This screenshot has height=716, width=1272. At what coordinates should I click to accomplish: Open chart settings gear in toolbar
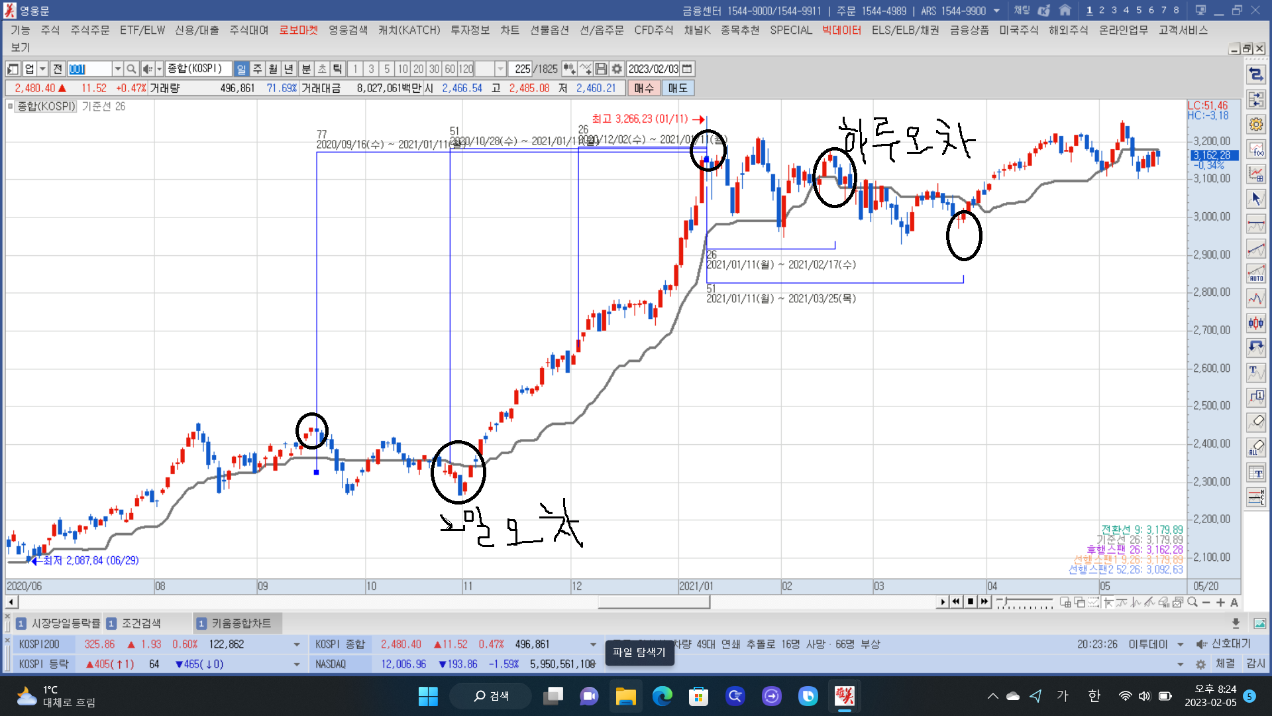pos(617,69)
